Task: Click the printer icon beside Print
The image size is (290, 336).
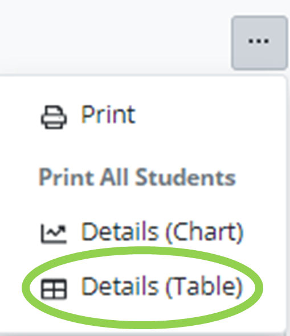Action: 54,117
